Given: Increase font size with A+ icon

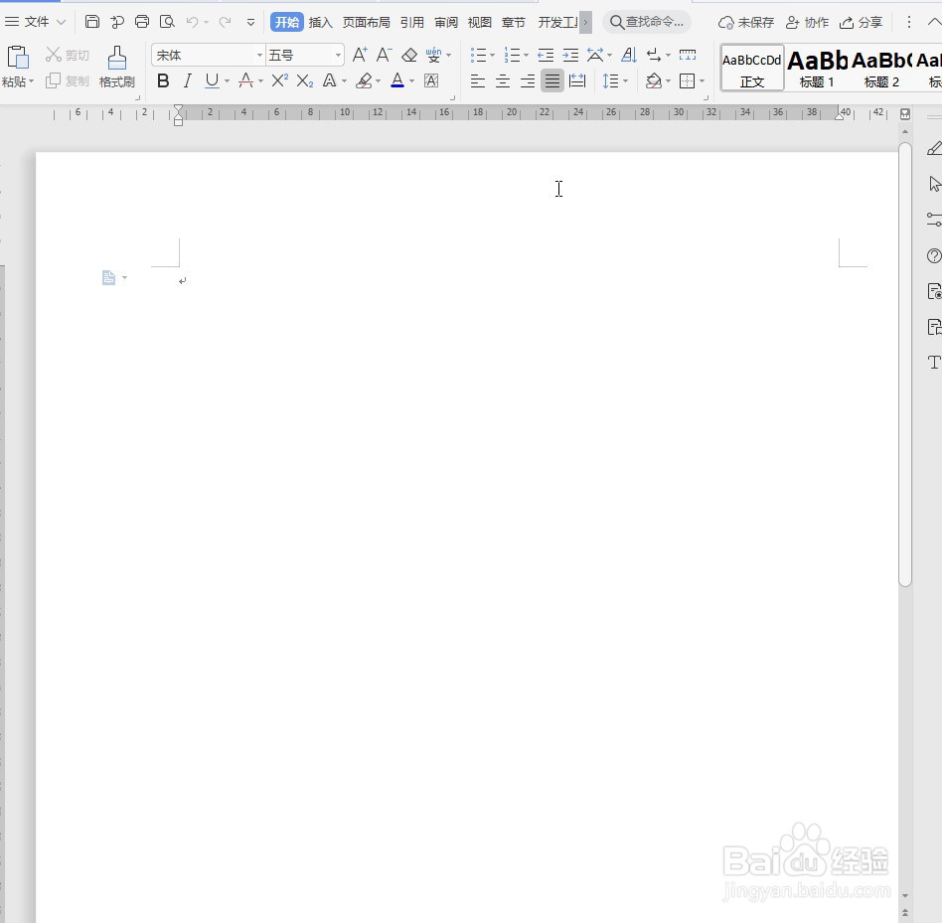Looking at the screenshot, I should pyautogui.click(x=360, y=56).
